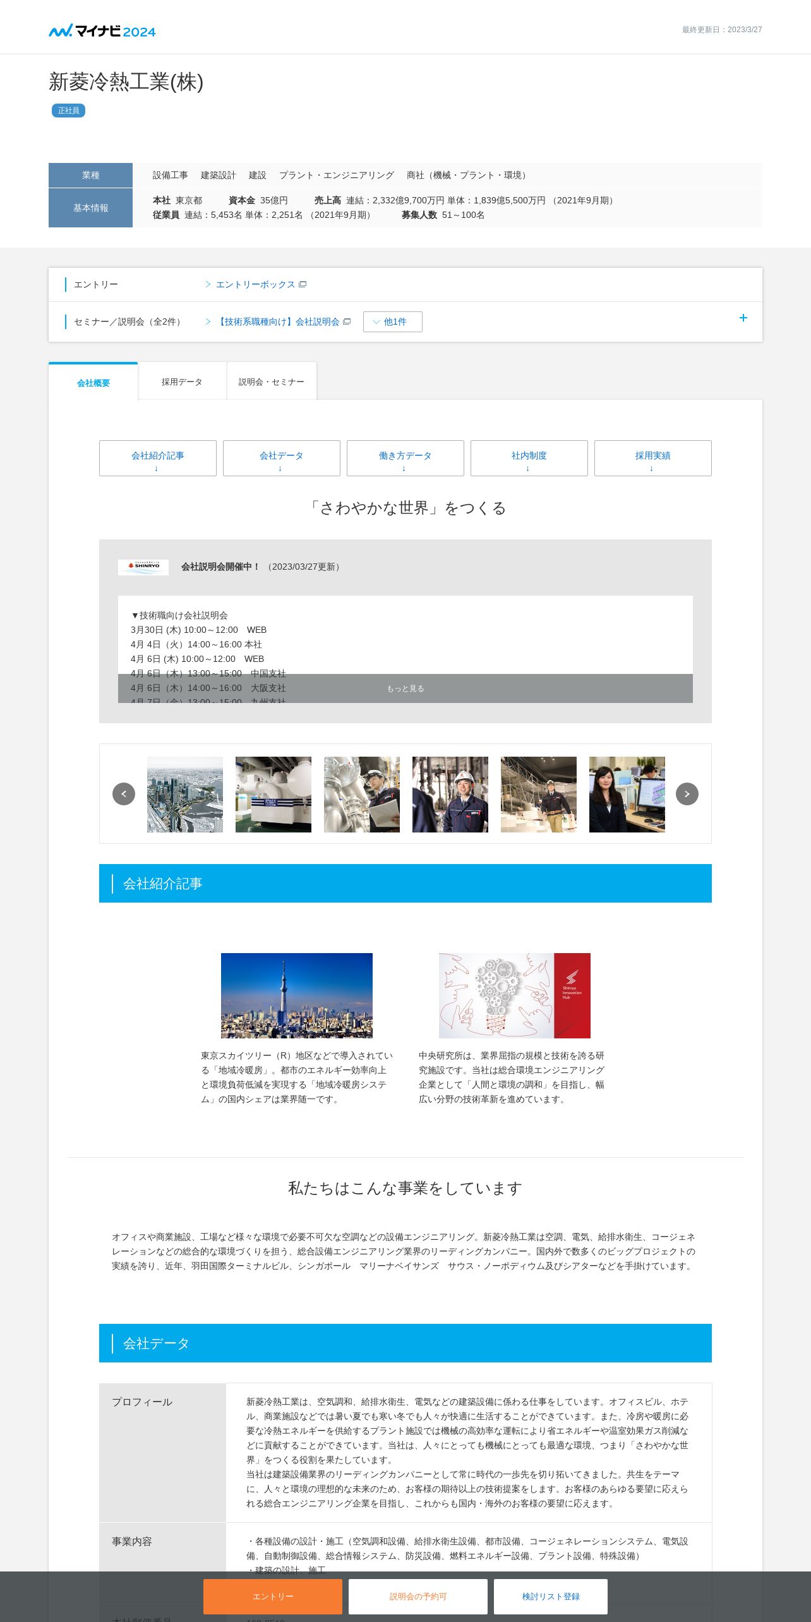Open the aerial city view thumbnail
The height and width of the screenshot is (1622, 811).
click(185, 795)
